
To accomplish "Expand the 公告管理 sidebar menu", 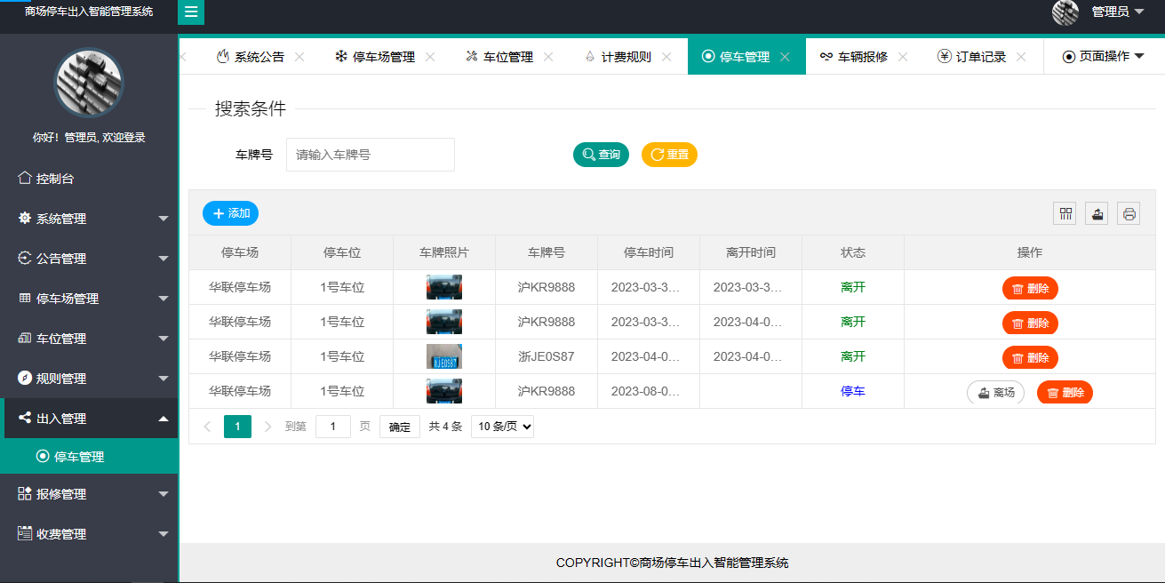I will pos(89,259).
